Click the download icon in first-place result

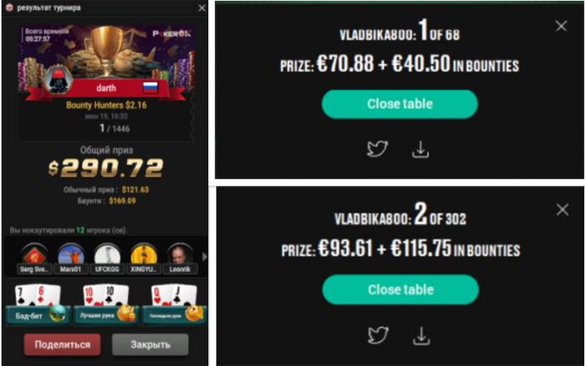tap(420, 150)
